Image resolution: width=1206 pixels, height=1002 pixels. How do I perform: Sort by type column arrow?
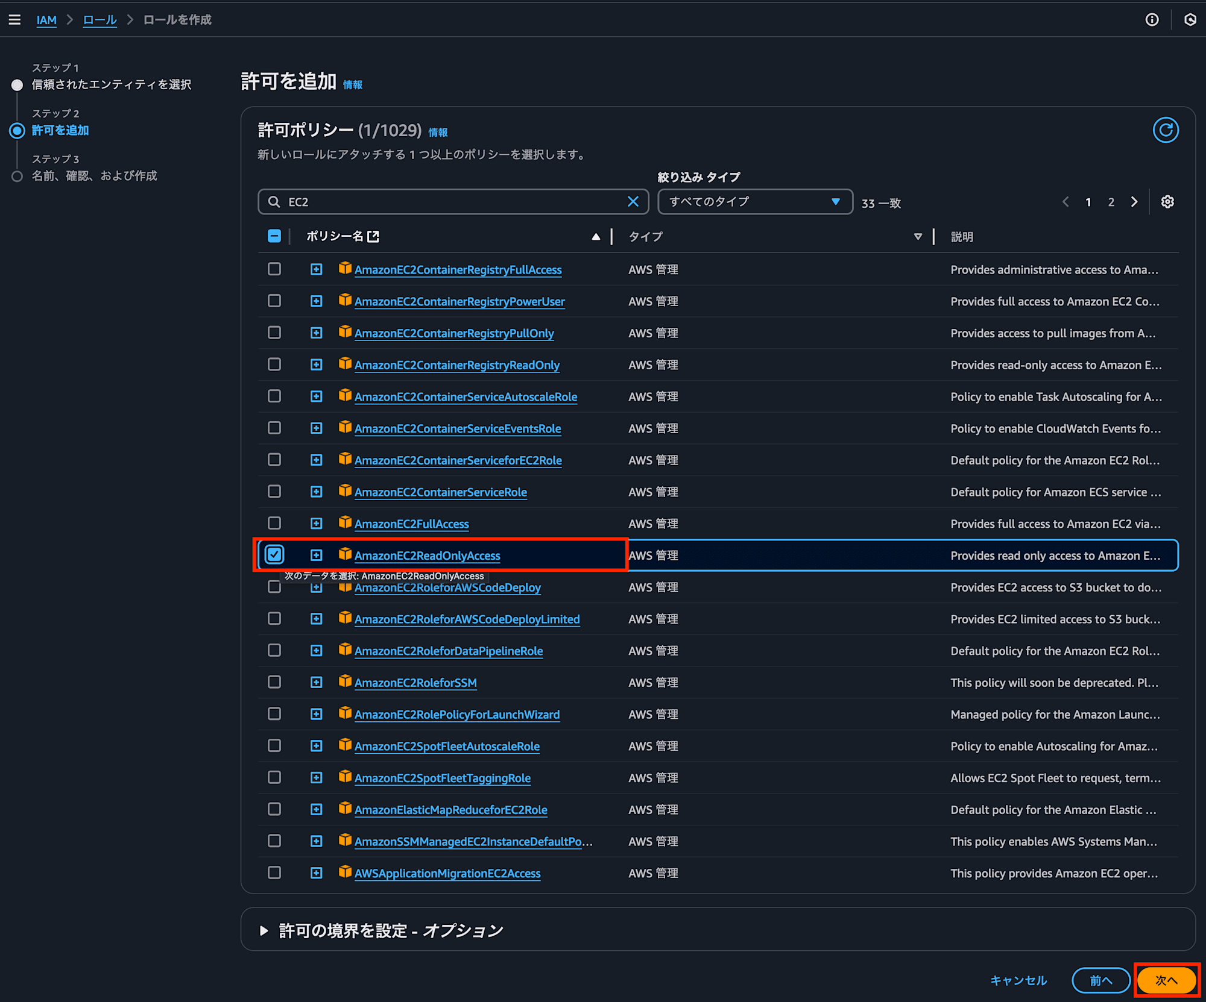[x=918, y=237]
